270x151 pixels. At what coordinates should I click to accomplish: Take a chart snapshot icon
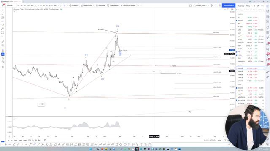tap(220, 5)
